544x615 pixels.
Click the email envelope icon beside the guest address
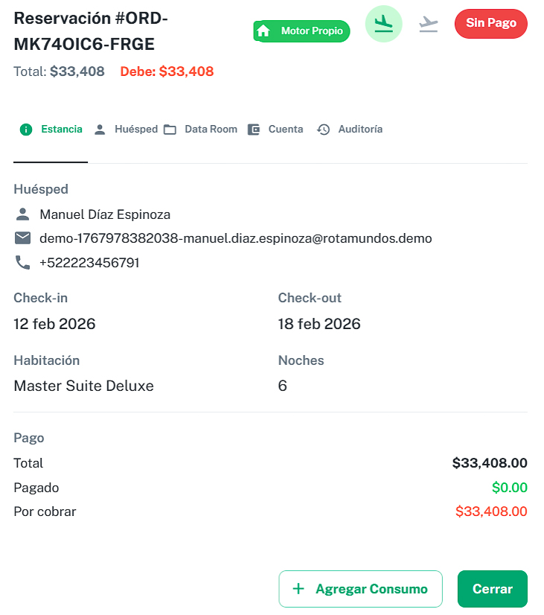20,239
